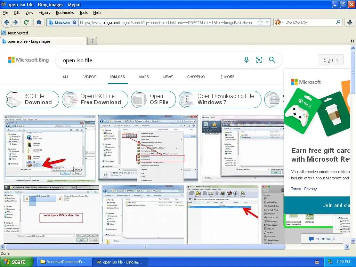Choose 'Open Downloading File Windows 7' chip
Viewport: 356px width, 267px height.
pos(220,99)
